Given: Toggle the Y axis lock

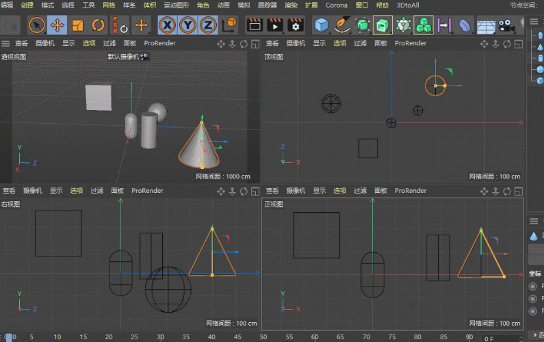Looking at the screenshot, I should (187, 26).
